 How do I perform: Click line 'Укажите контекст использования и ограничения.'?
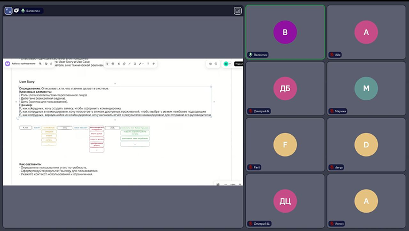pyautogui.click(x=56, y=174)
